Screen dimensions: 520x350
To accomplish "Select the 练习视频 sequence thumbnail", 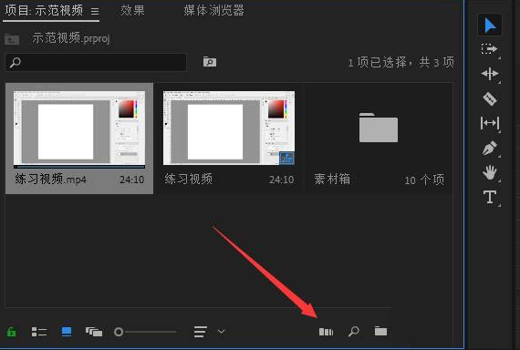I will 229,128.
